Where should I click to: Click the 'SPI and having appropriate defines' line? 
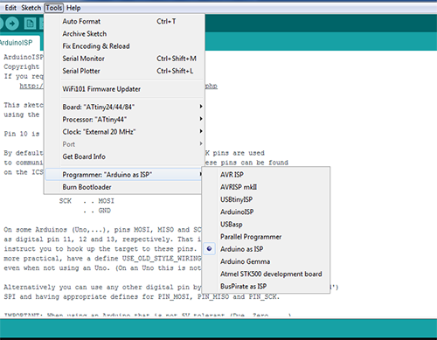point(142,297)
